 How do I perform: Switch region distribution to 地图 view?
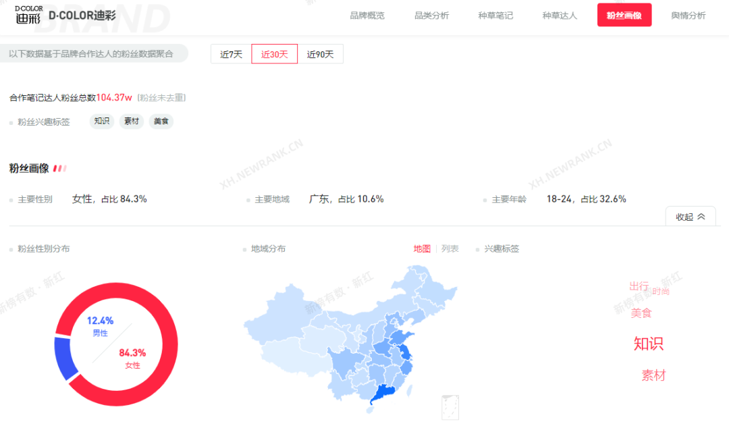point(422,248)
